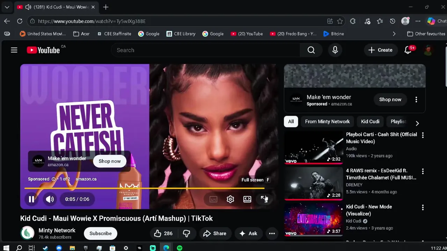Click the magnifier search button
The height and width of the screenshot is (251, 447).
311,50
